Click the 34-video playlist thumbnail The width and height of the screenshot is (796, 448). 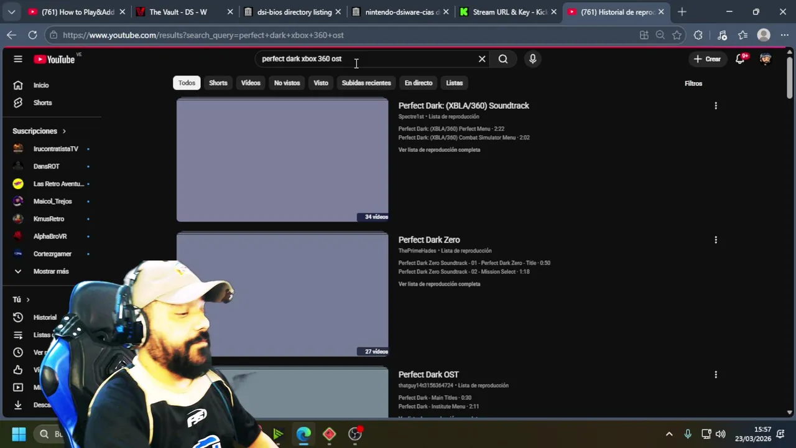tap(282, 160)
